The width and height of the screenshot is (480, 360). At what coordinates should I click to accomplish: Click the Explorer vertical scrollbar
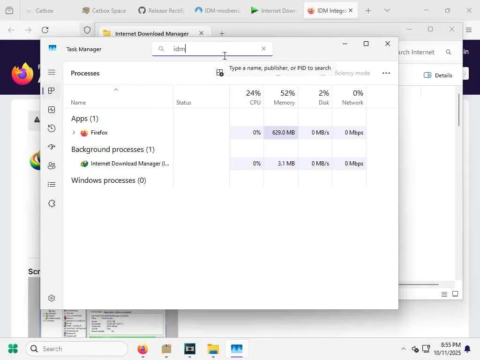pos(459,110)
